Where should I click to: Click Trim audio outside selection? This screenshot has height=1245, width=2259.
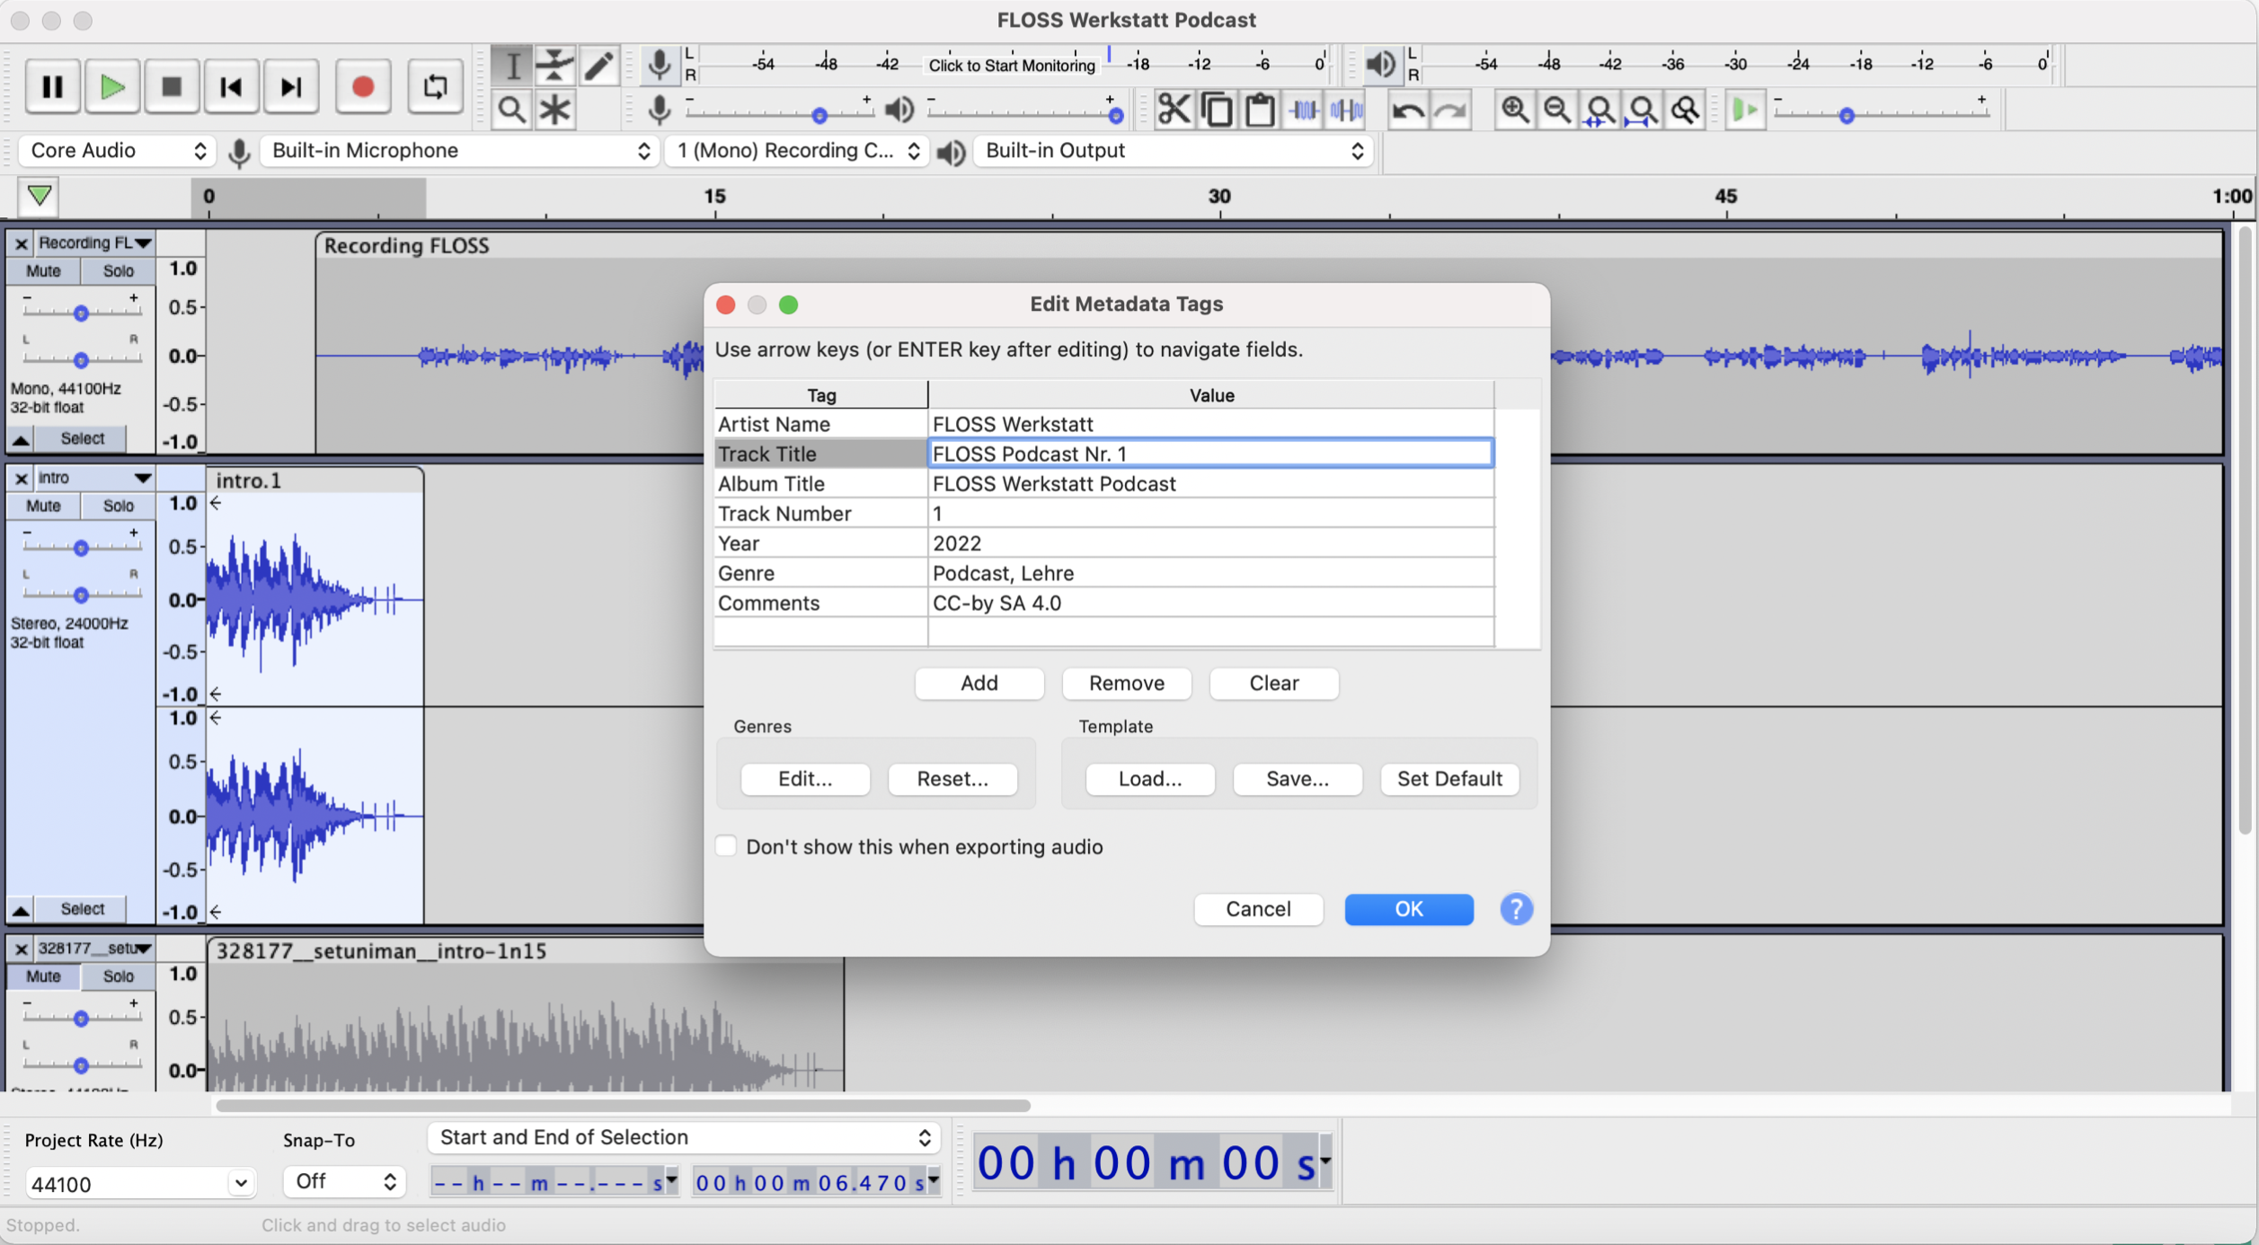click(x=1304, y=110)
